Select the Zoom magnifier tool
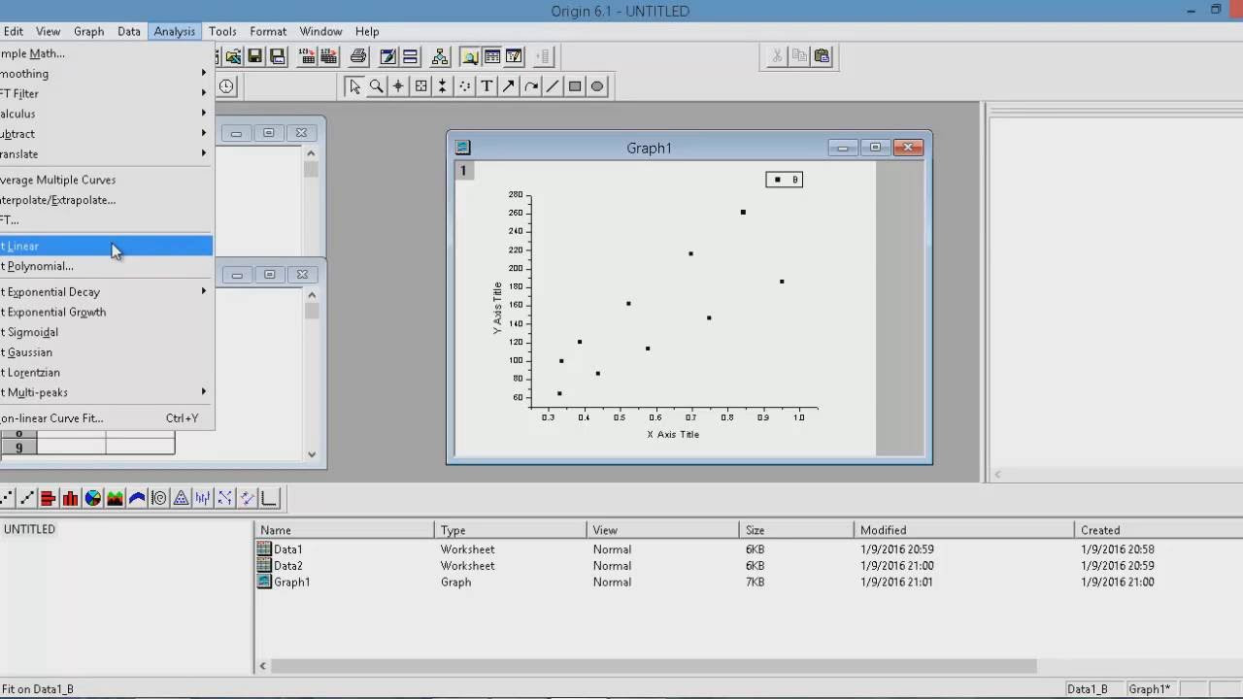 [x=376, y=86]
